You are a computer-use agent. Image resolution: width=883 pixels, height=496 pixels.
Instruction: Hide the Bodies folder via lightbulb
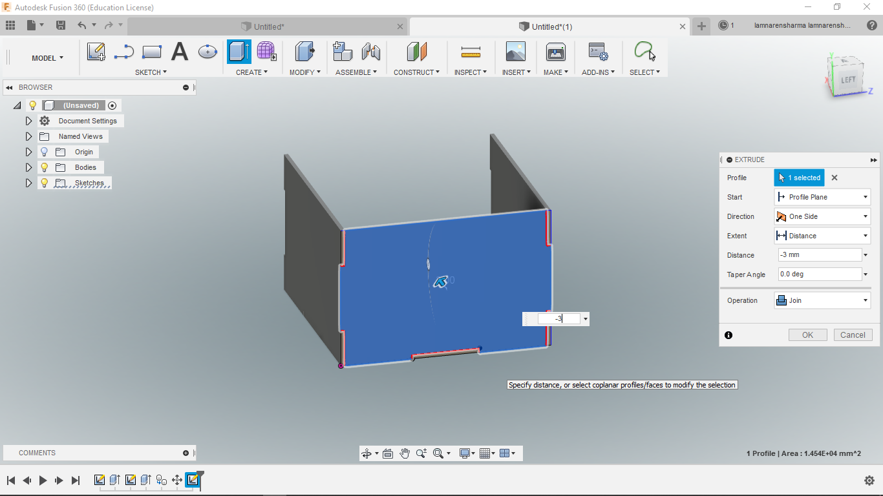pos(44,167)
